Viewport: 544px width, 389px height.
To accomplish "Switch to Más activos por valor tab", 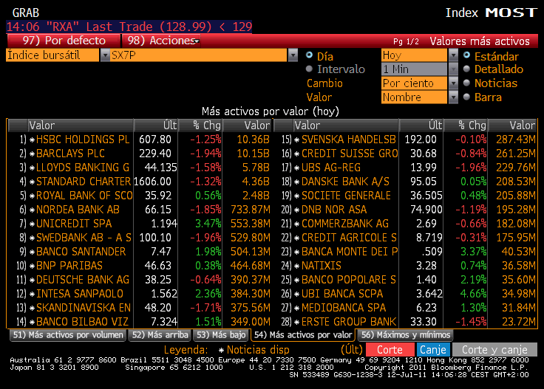I will (x=303, y=335).
